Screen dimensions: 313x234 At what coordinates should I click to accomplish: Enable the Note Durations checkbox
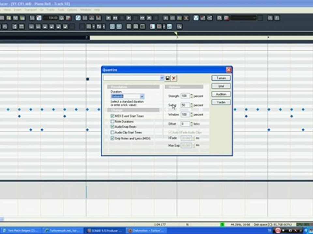tap(112, 121)
